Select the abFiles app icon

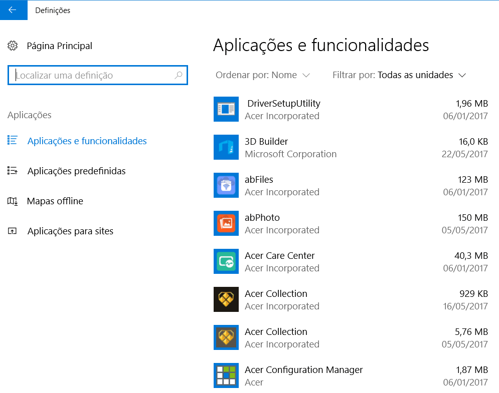click(x=226, y=185)
